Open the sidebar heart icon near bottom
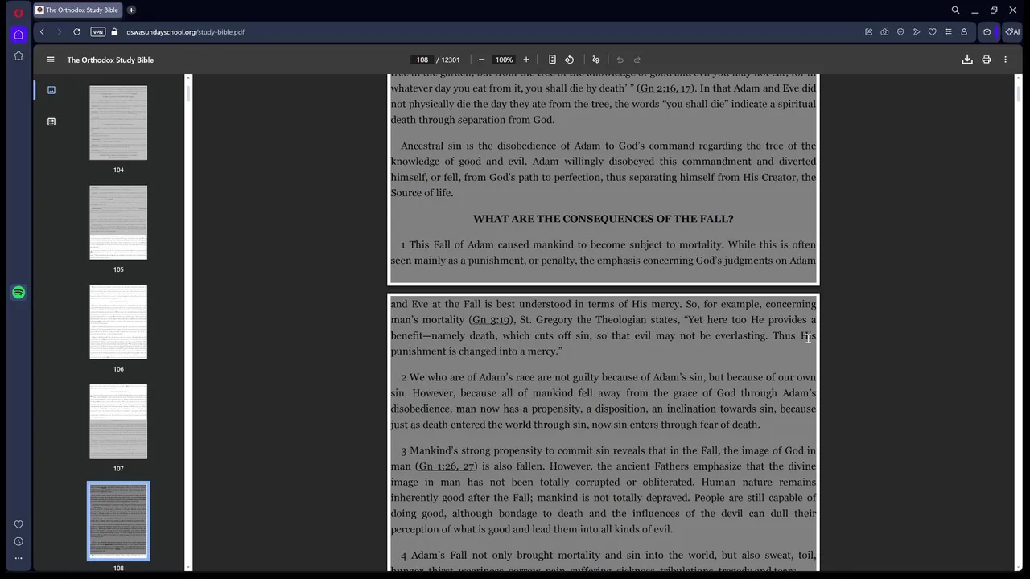This screenshot has height=579, width=1030. 19,524
